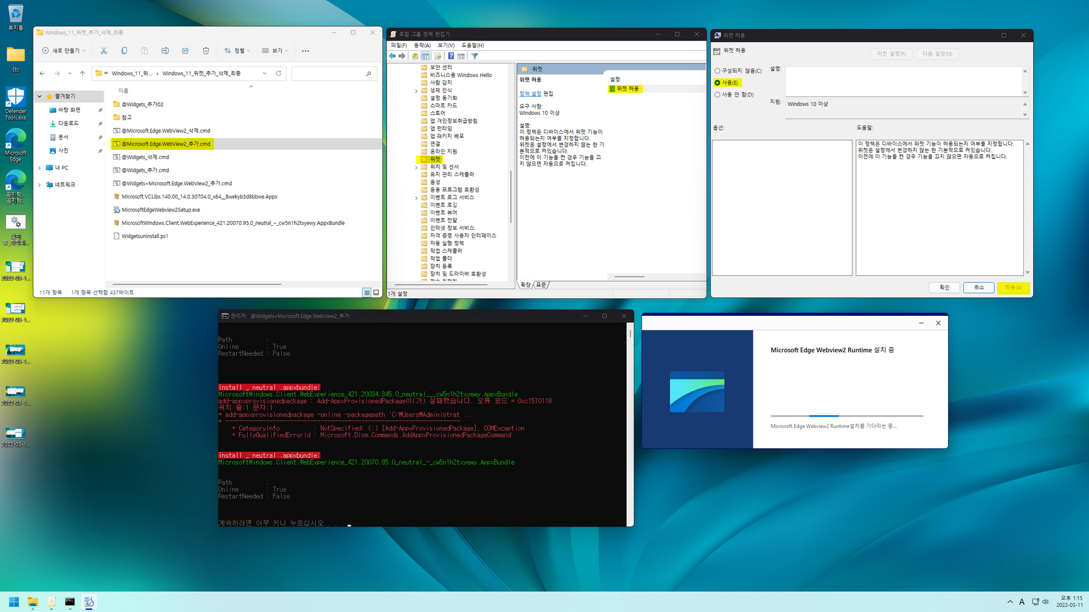Select the '위젯 허용' policy setting

[x=624, y=89]
